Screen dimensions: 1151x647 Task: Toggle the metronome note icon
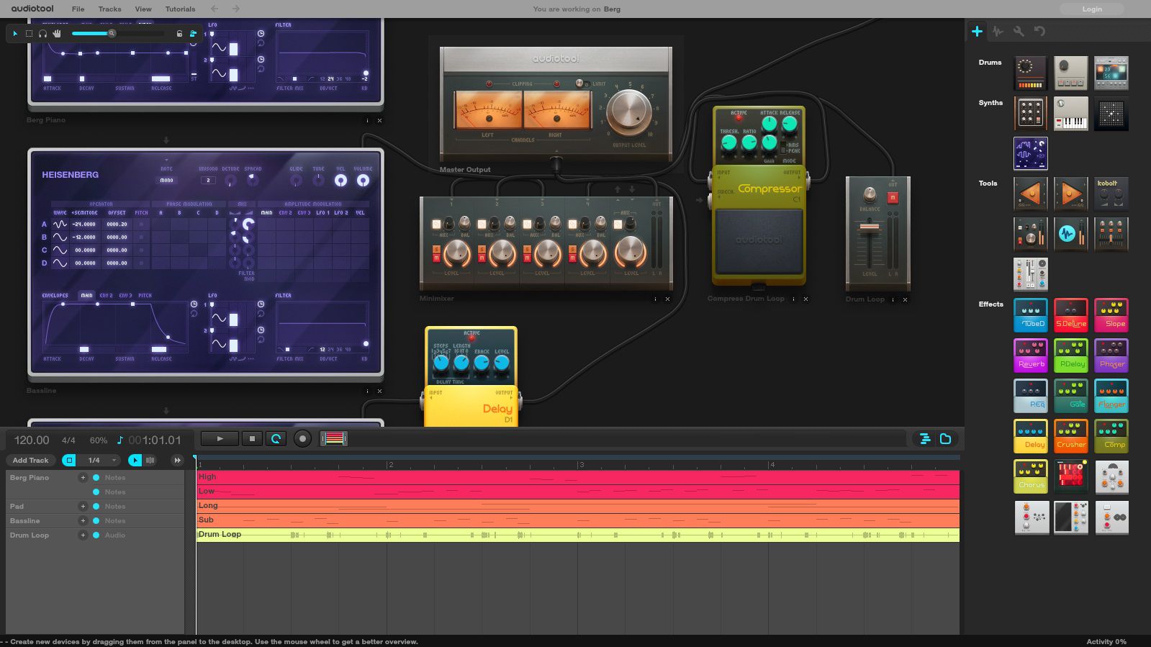(120, 440)
